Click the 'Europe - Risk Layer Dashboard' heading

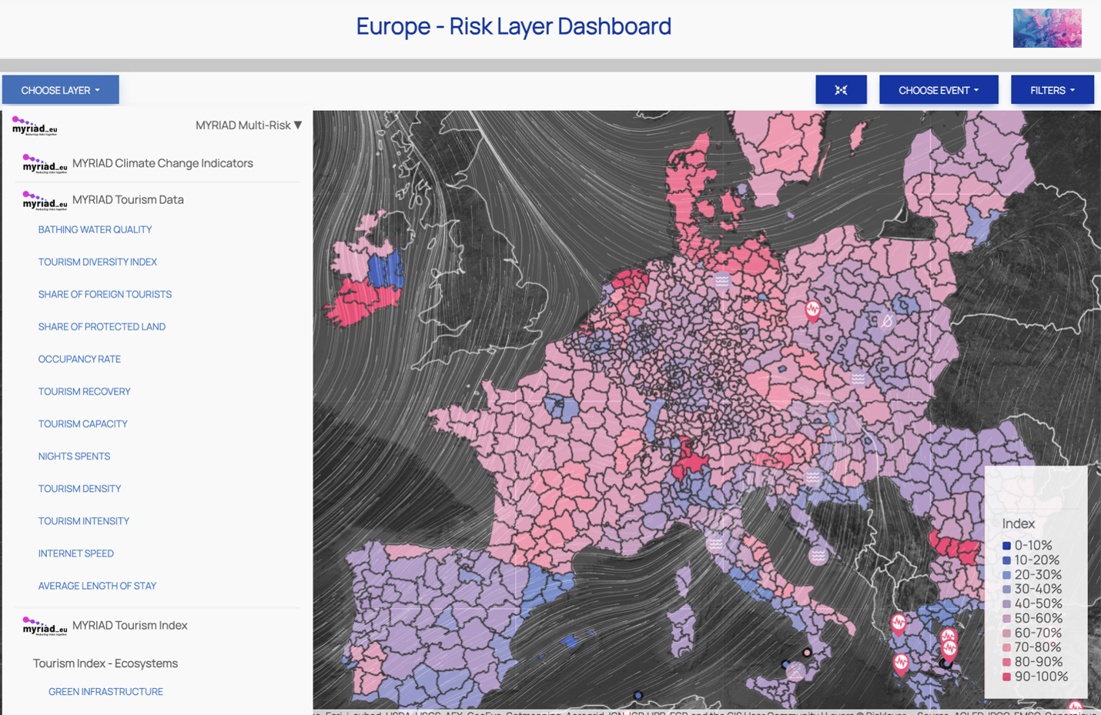tap(514, 26)
